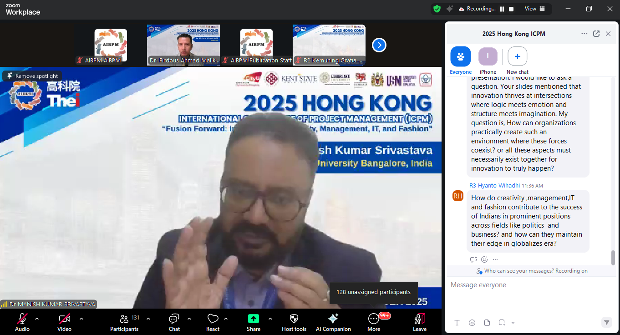Expand the Participants options arrow
Image resolution: width=620 pixels, height=335 pixels.
coord(148,319)
